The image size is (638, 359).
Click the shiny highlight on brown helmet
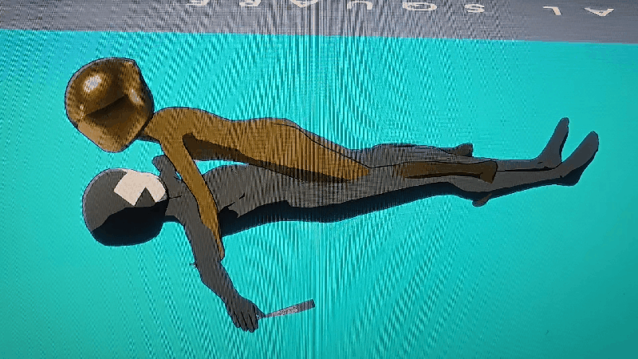coord(93,82)
